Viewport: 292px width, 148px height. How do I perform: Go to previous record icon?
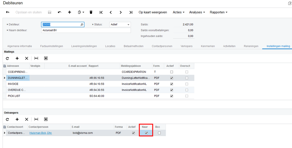coord(111,12)
